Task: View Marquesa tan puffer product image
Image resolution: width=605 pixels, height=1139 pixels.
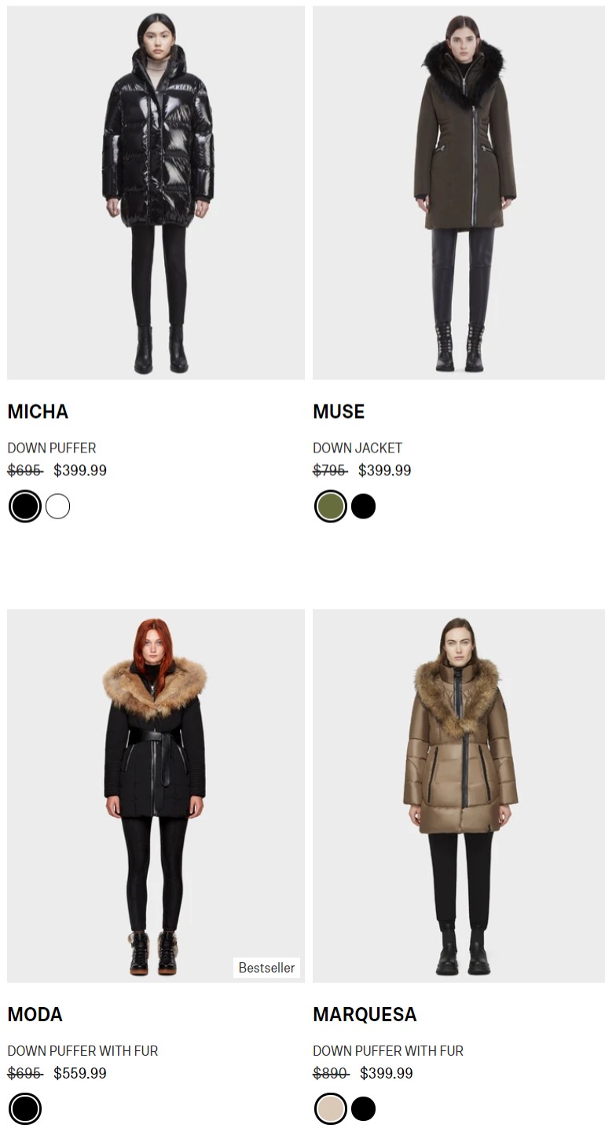Action: (x=459, y=796)
